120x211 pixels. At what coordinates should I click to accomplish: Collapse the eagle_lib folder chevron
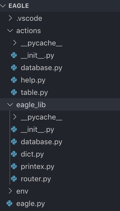(x=10, y=105)
